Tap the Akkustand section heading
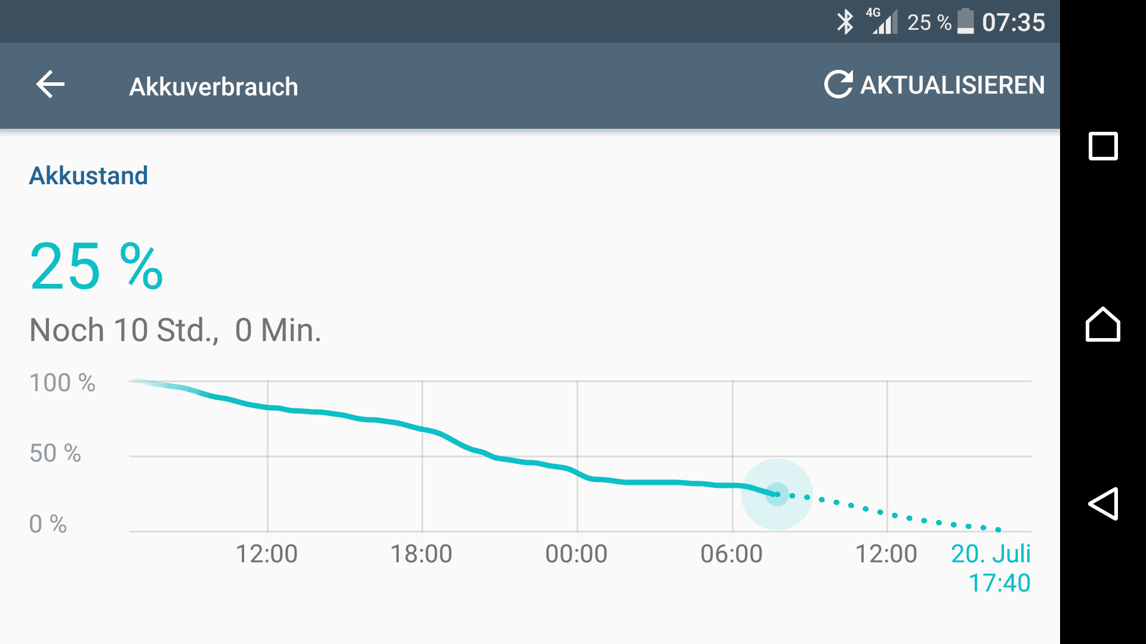 88,176
